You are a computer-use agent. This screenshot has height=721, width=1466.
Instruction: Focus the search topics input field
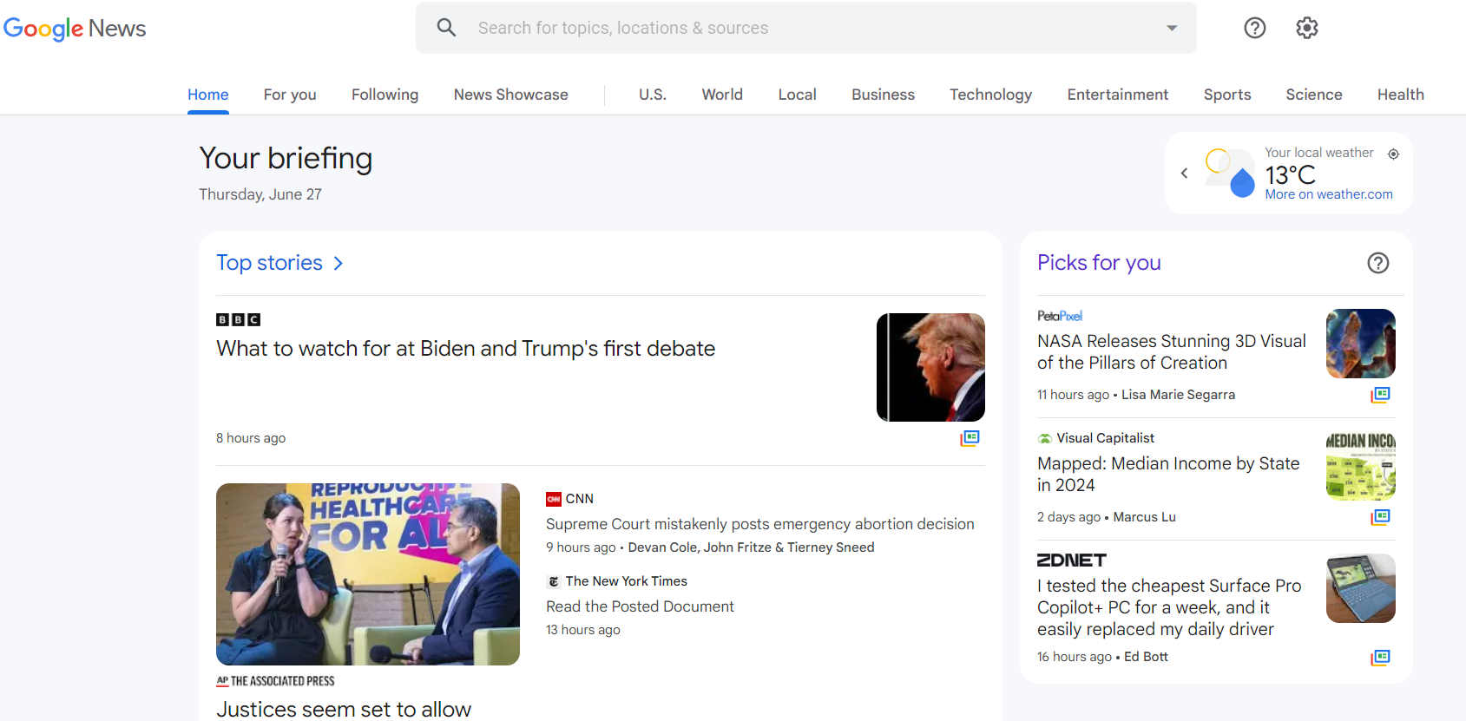click(807, 28)
